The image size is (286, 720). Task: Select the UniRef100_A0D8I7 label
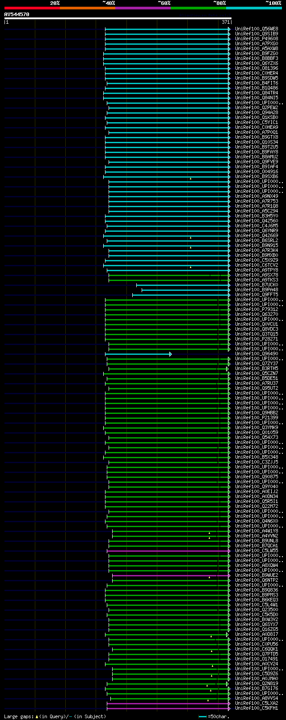coord(257,634)
